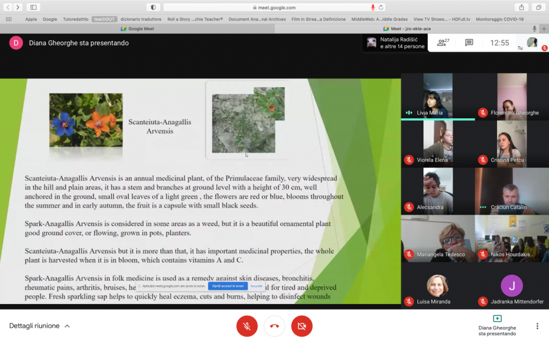Open the participants list people icon
The image size is (549, 343).
[442, 43]
